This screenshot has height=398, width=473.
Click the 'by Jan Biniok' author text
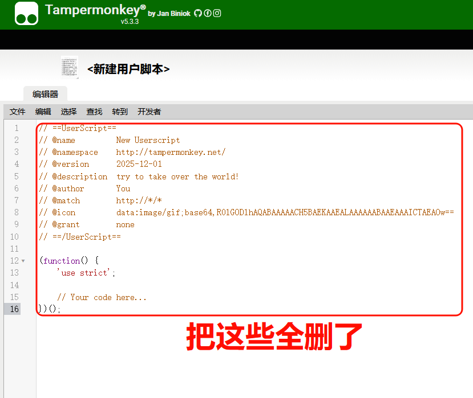169,14
